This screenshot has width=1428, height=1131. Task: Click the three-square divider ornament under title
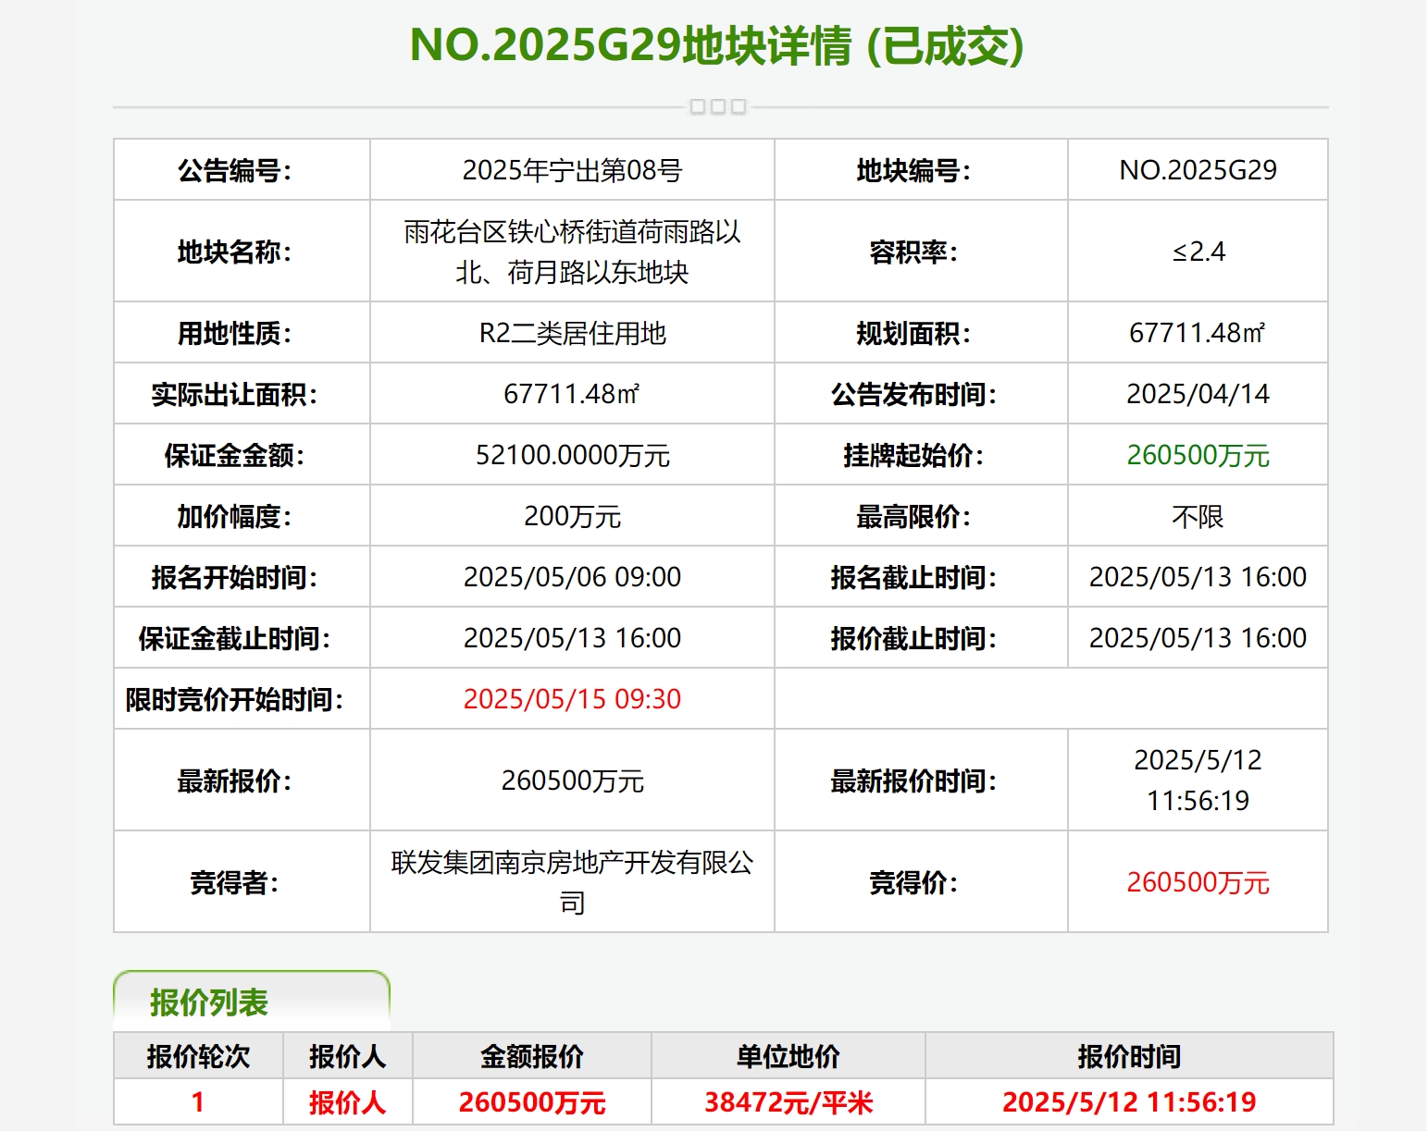[x=718, y=107]
